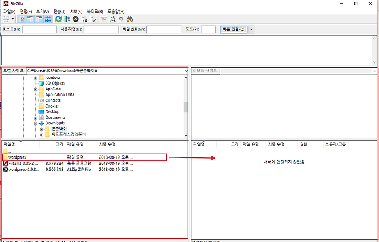379x242 pixels.
Task: Collapse the Downloads folder node
Action: pyautogui.click(x=36, y=123)
